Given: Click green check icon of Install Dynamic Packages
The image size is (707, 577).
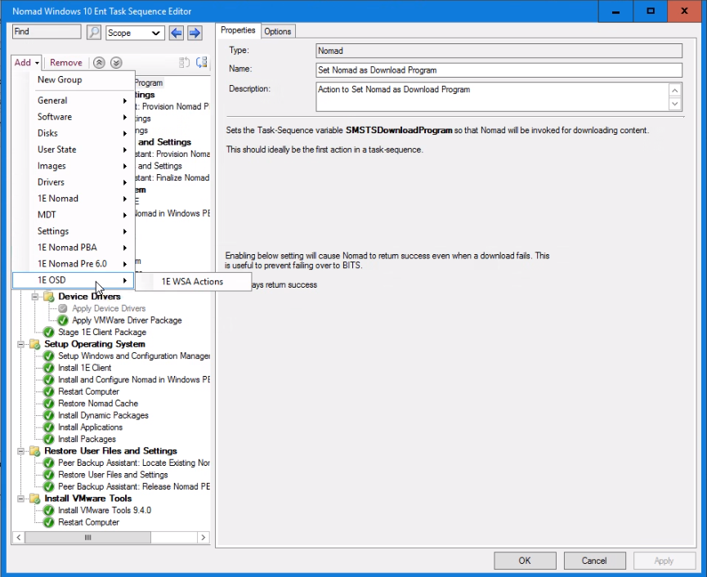Looking at the screenshot, I should (49, 415).
